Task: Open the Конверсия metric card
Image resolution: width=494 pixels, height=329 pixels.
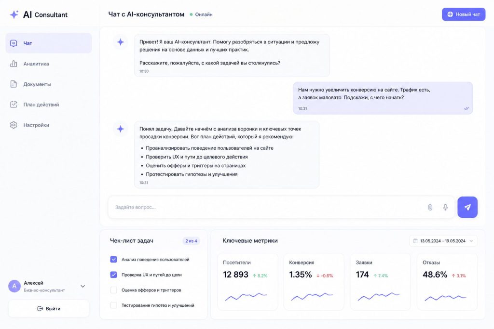Action: tap(314, 281)
